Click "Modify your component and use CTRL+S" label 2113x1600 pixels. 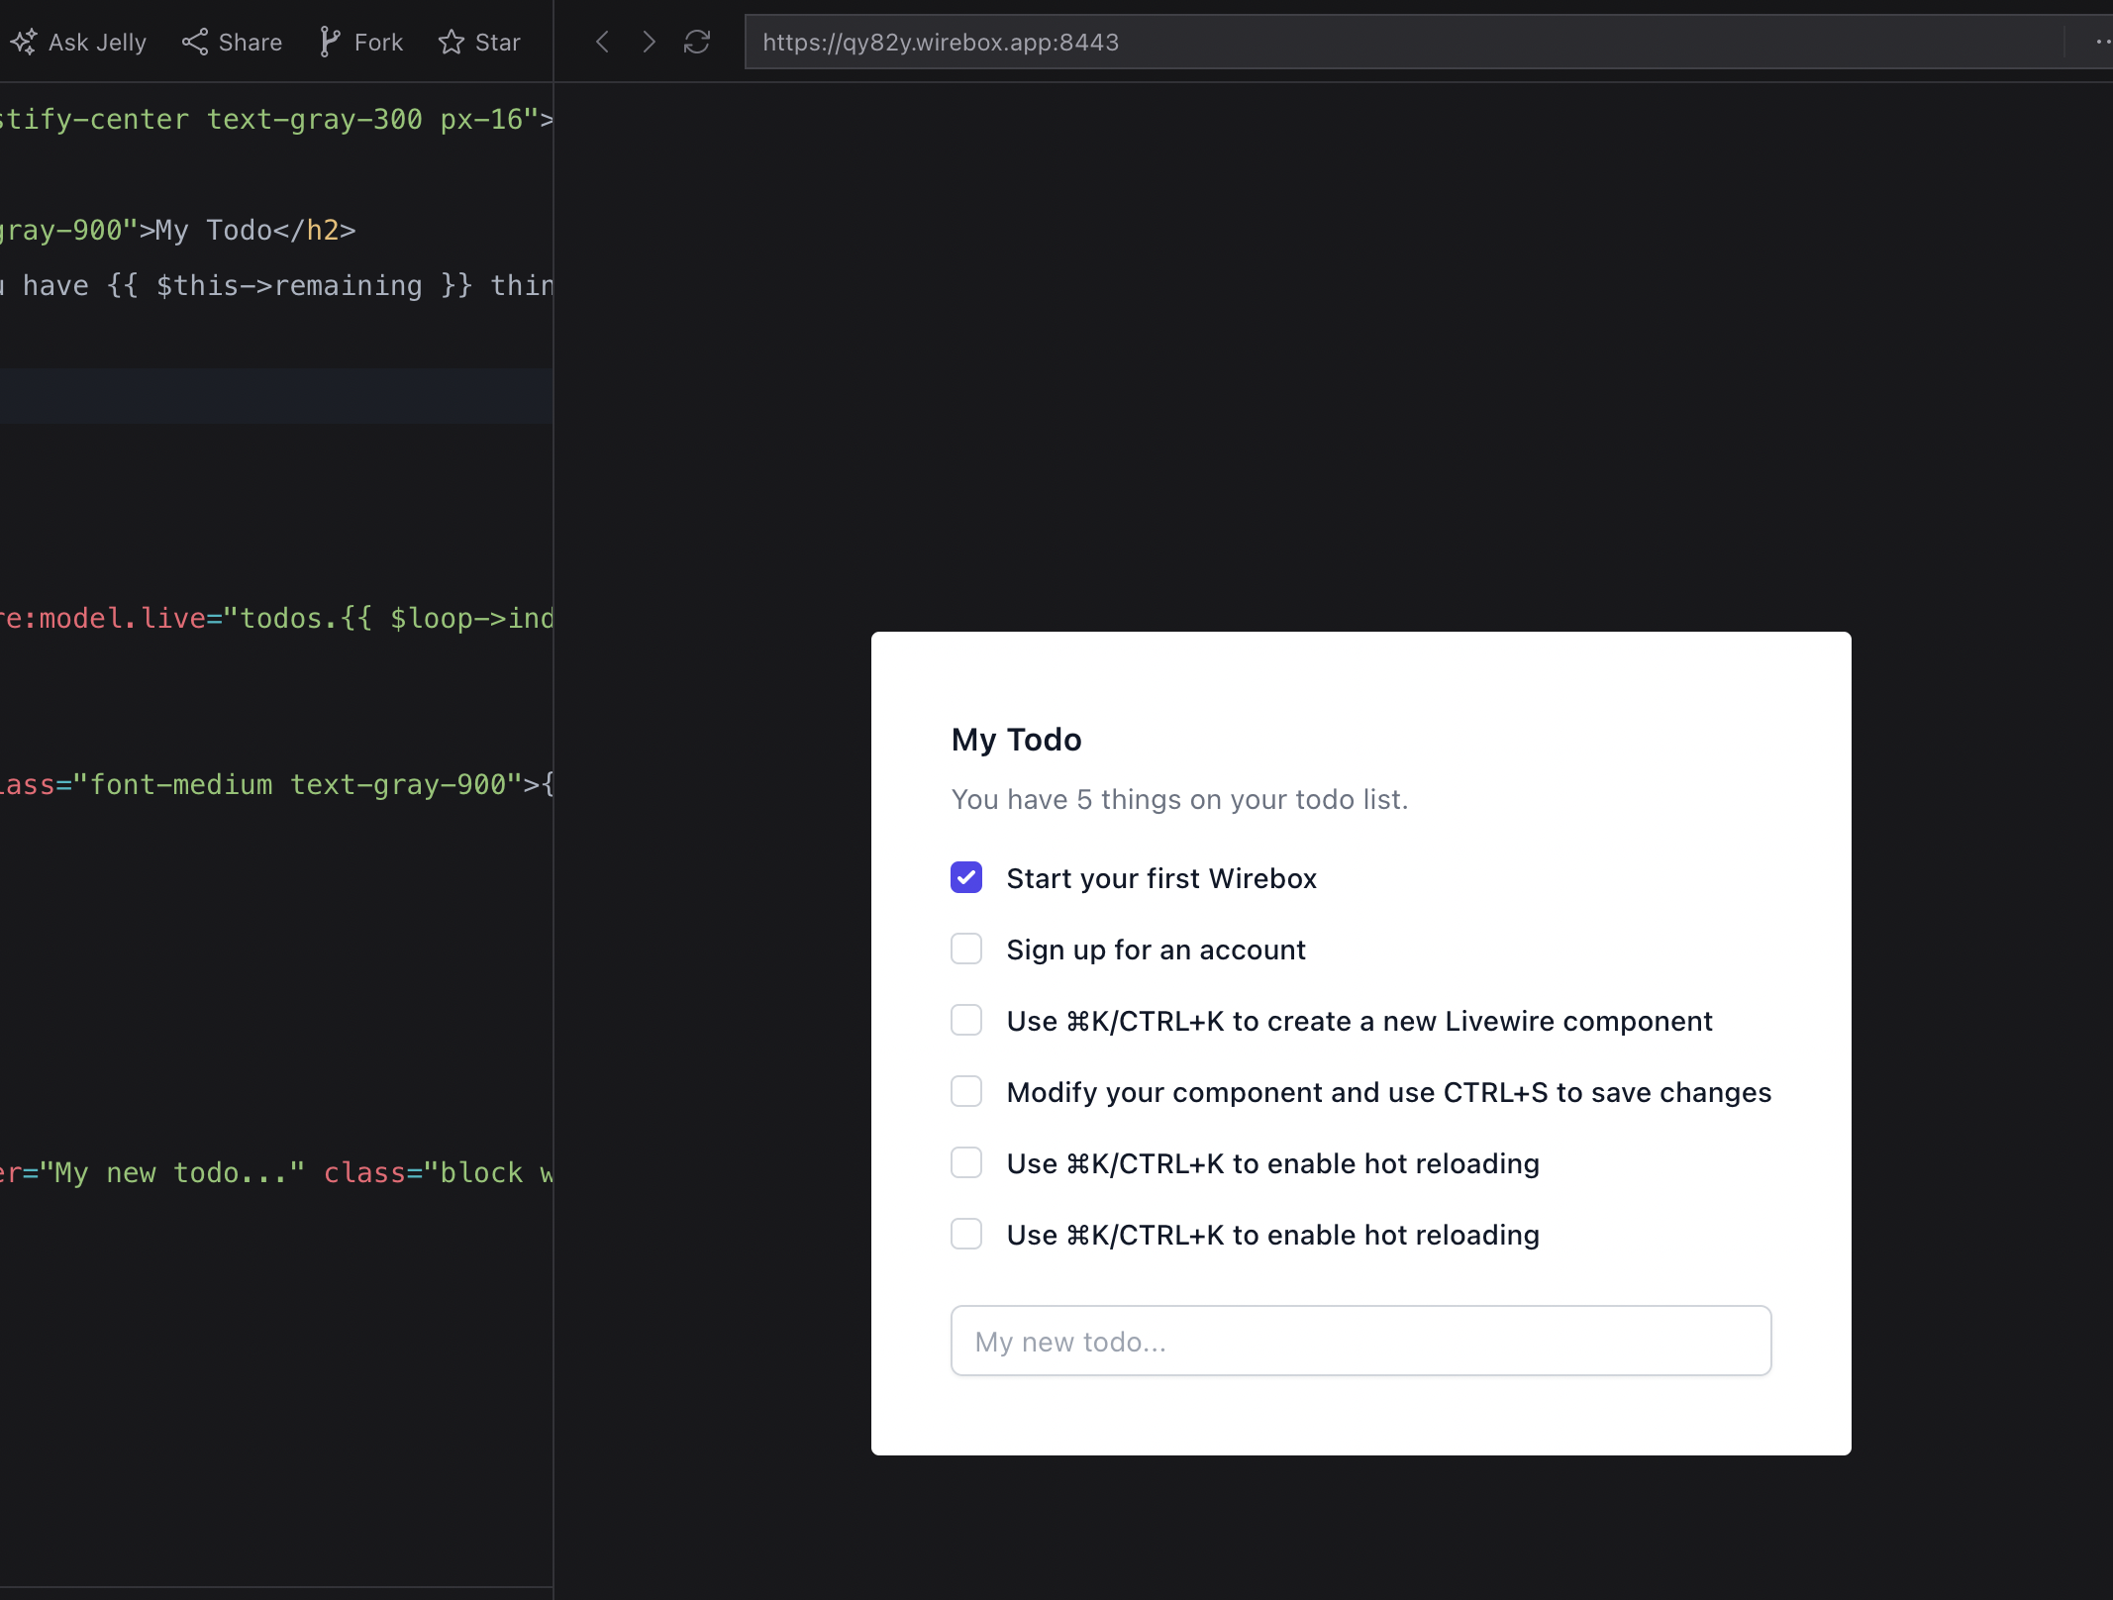(x=1388, y=1092)
